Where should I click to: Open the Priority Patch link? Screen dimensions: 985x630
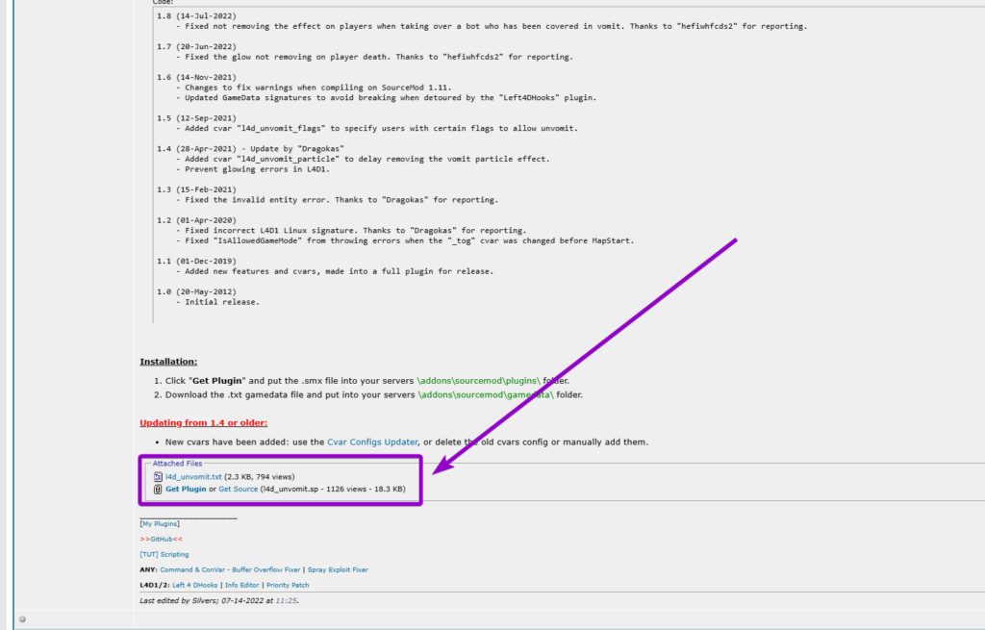[288, 585]
